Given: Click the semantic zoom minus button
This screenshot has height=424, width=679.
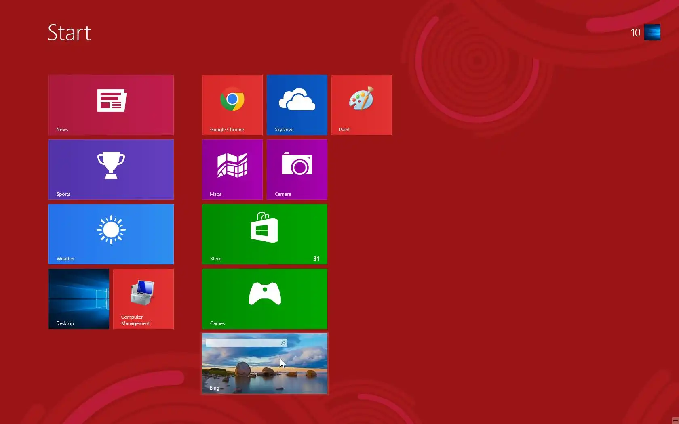Looking at the screenshot, I should click(x=675, y=420).
